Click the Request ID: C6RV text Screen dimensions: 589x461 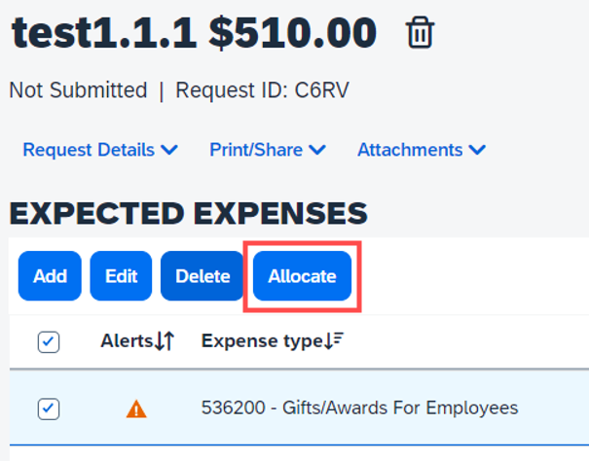[262, 90]
